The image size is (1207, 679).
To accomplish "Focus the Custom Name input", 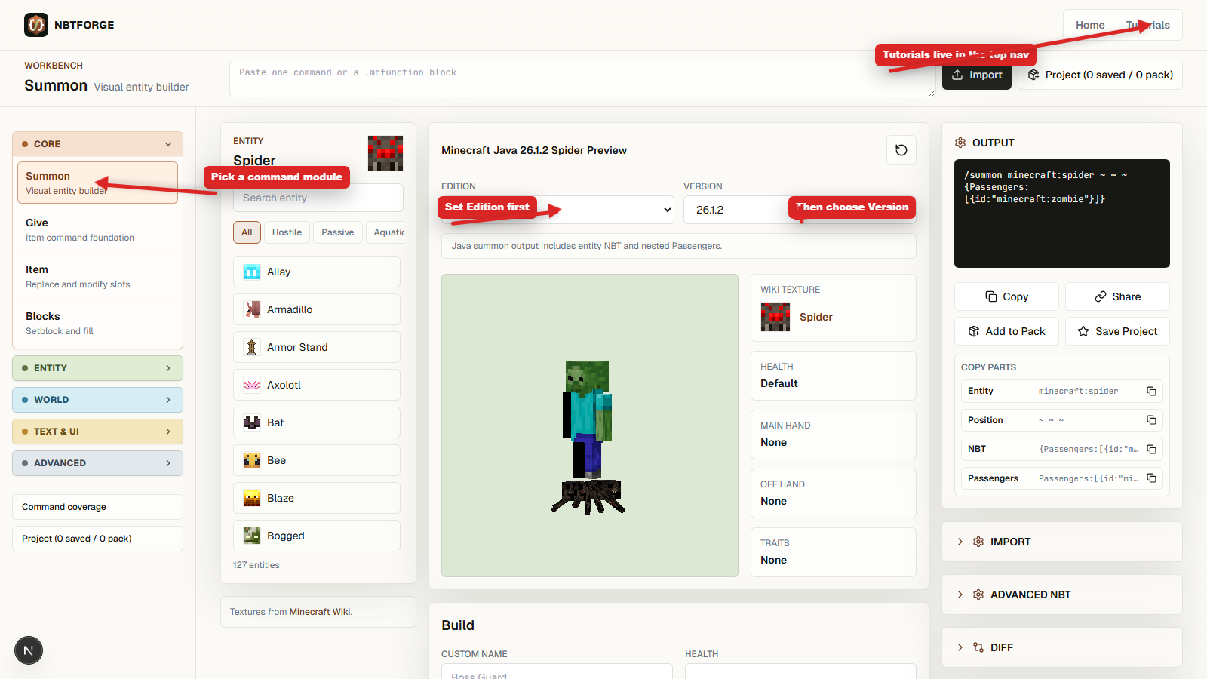I will pos(557,671).
